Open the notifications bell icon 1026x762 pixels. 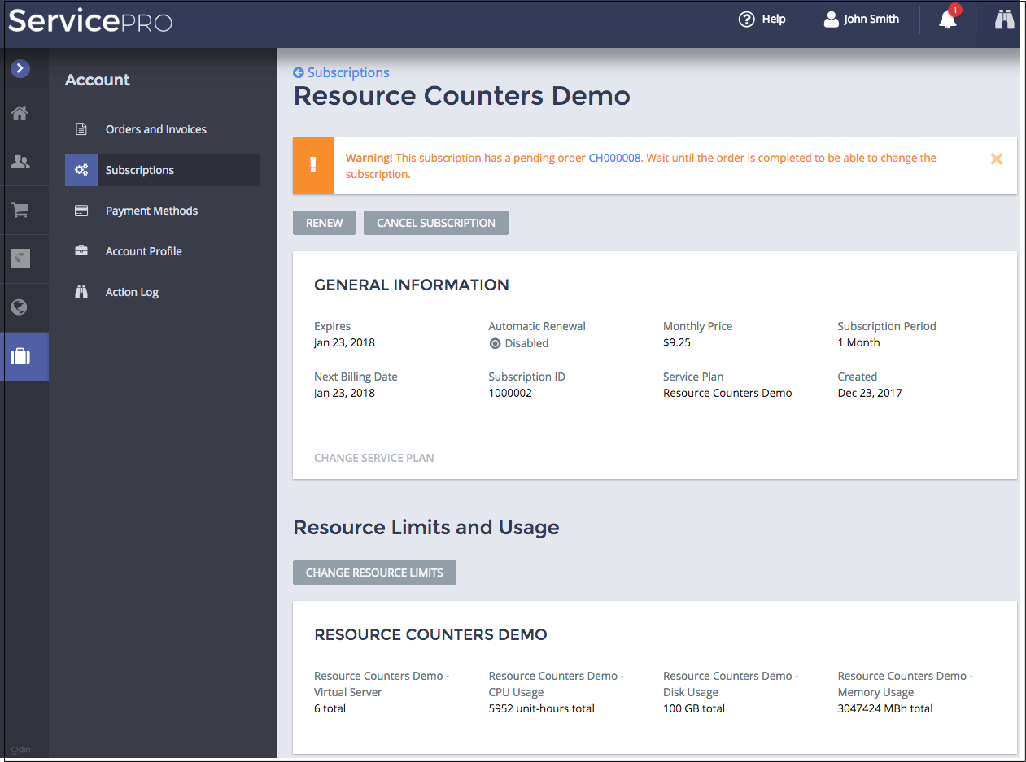(x=948, y=20)
